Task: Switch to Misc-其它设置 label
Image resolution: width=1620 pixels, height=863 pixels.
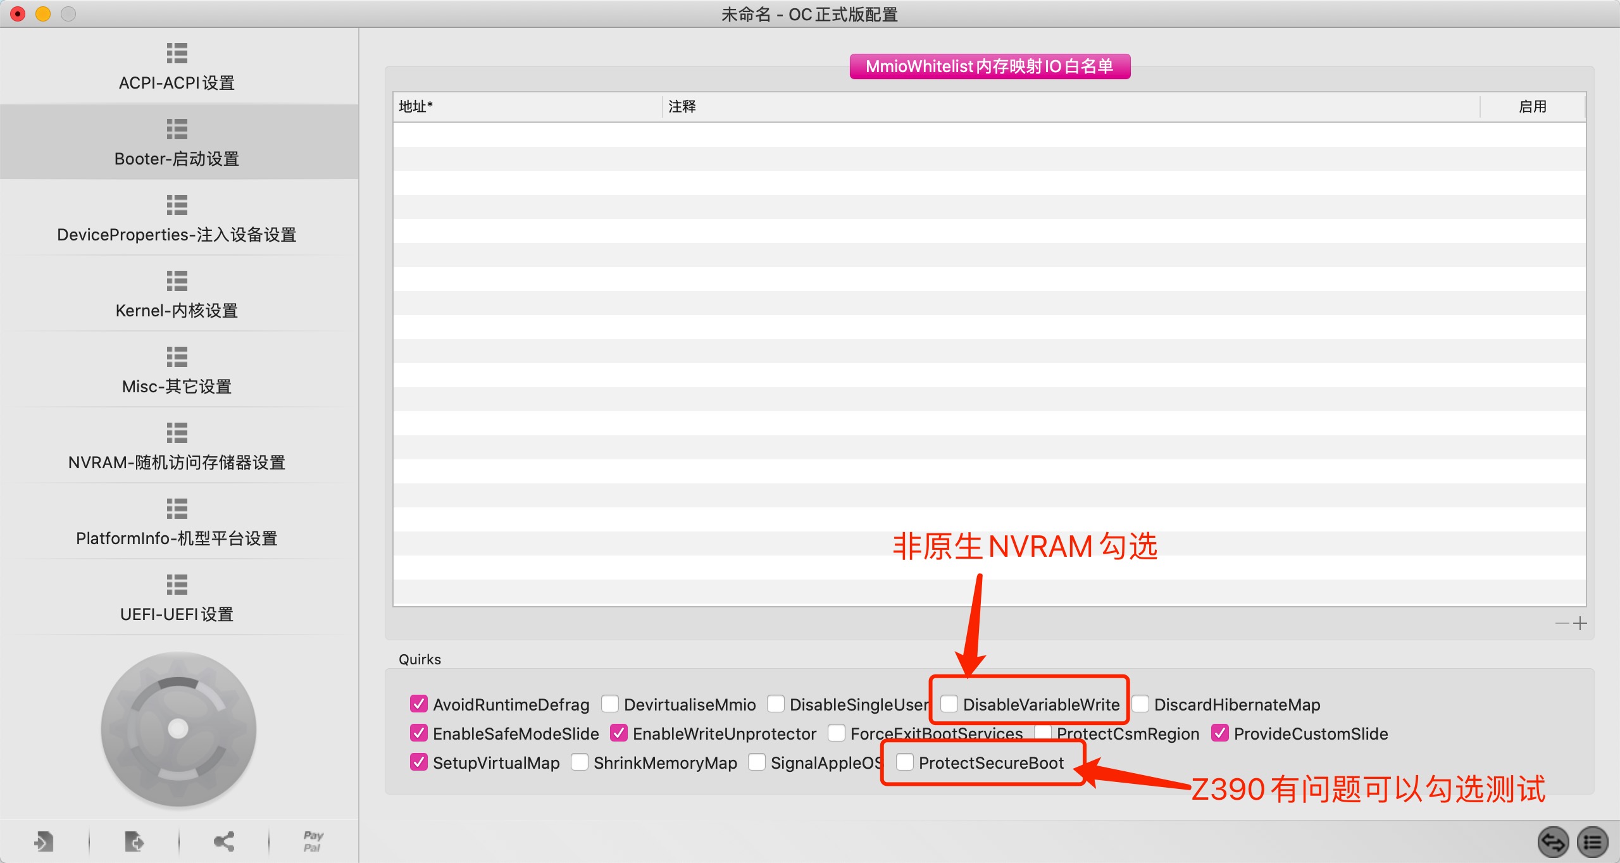Action: coord(177,387)
